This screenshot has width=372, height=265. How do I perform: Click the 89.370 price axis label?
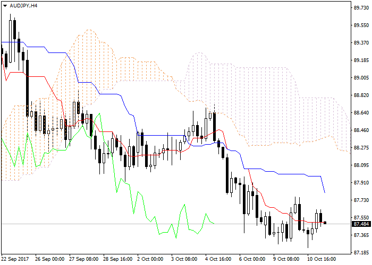coord(361,43)
